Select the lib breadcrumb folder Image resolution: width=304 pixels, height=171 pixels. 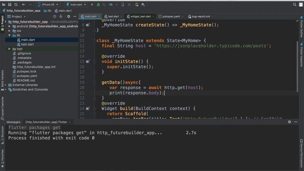coord(47,10)
